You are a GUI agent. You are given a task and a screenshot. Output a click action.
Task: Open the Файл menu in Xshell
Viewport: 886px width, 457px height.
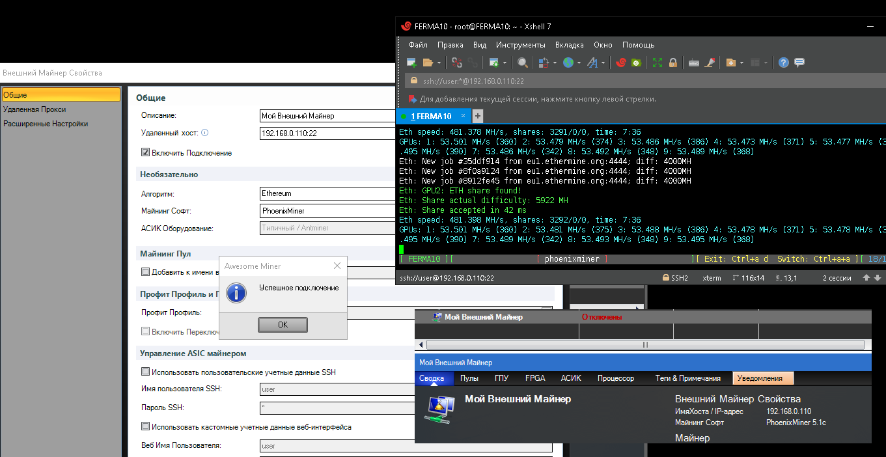[x=418, y=45]
